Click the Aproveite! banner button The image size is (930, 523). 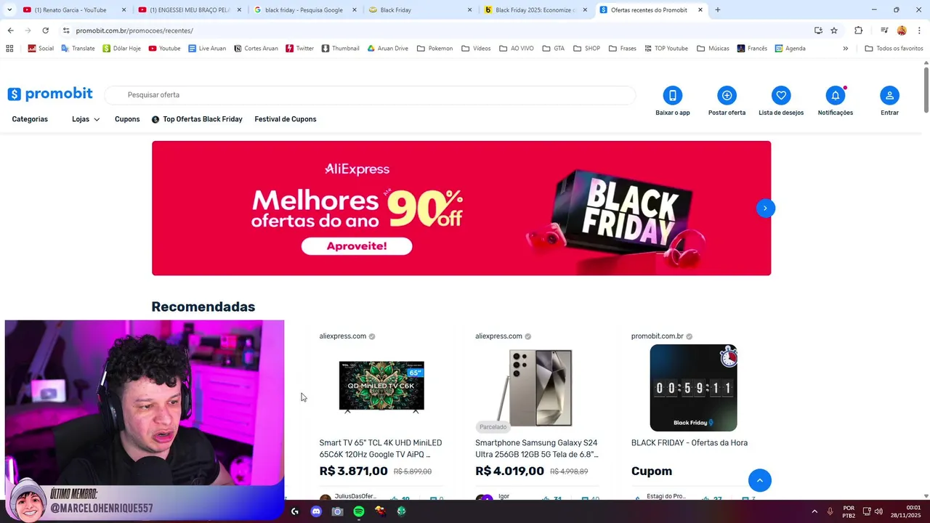coord(357,246)
